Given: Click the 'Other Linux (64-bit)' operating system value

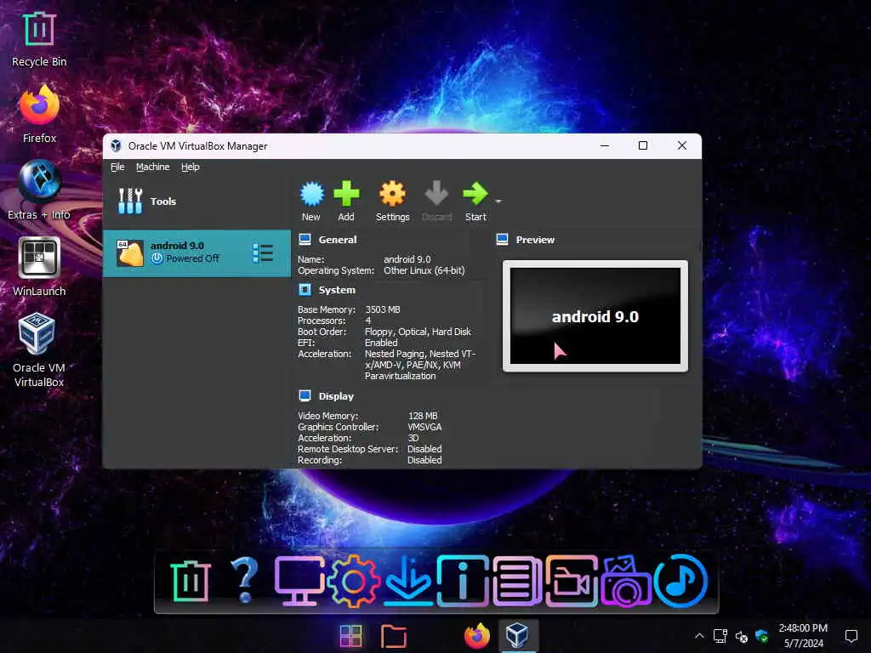Looking at the screenshot, I should tap(424, 270).
